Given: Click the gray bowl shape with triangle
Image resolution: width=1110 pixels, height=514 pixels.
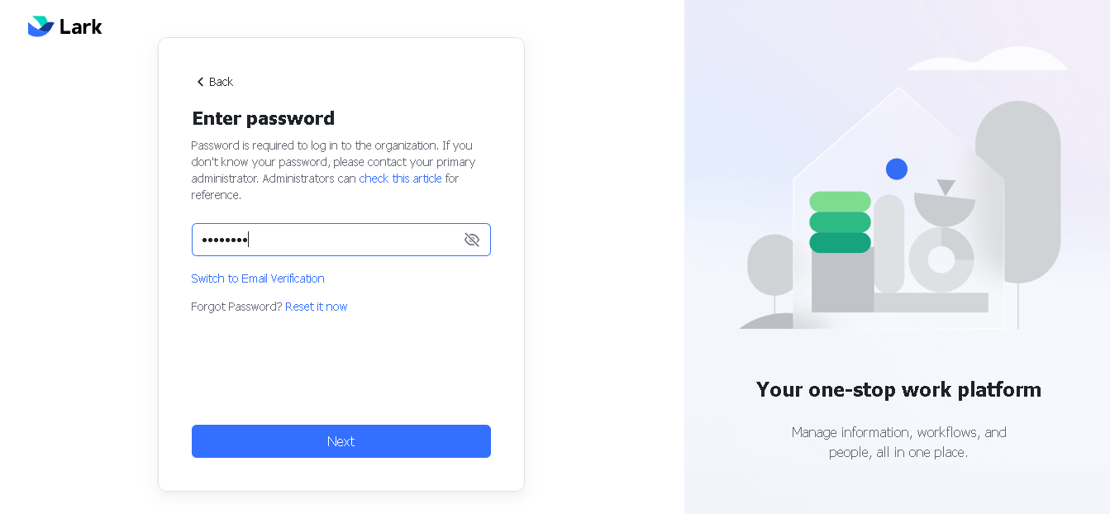Looking at the screenshot, I should pyautogui.click(x=945, y=203).
